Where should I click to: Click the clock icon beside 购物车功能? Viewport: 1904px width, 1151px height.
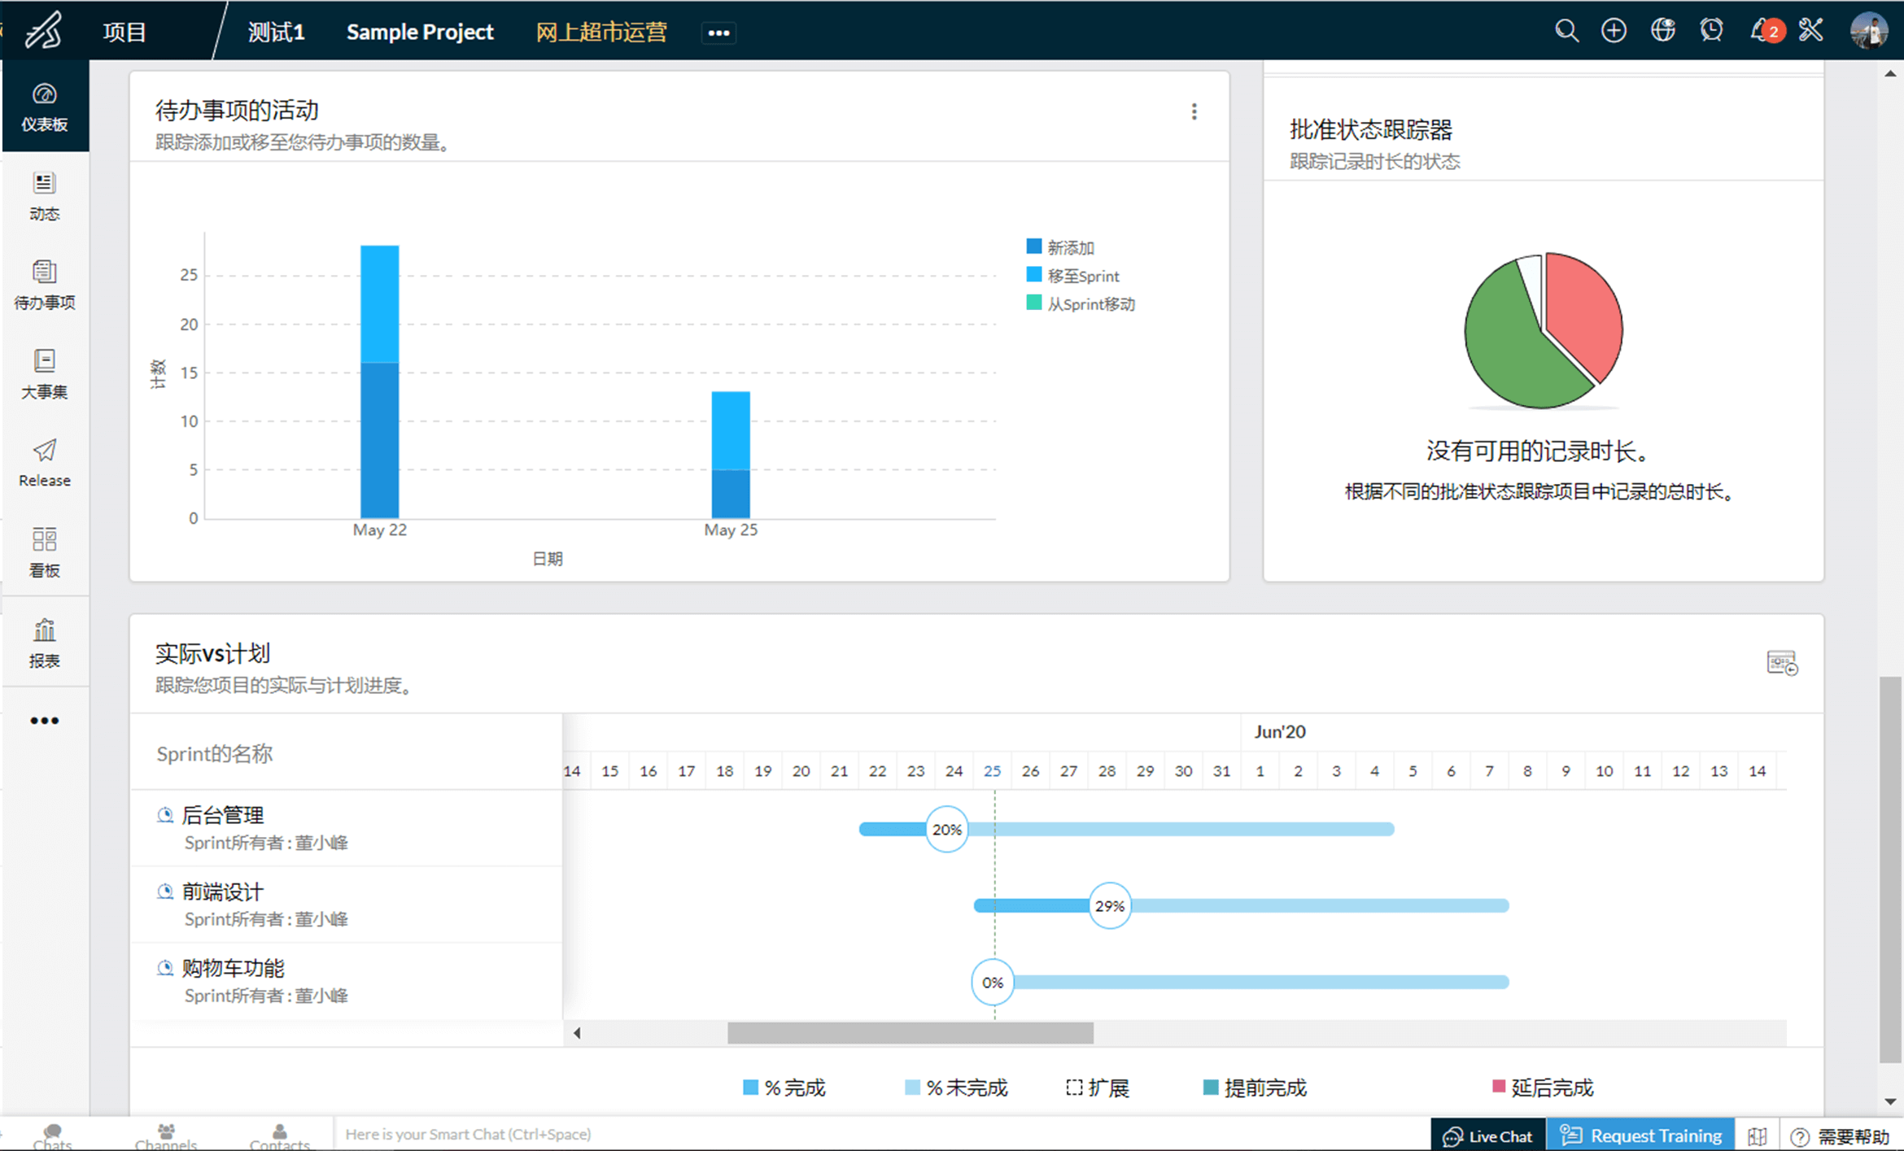[165, 968]
